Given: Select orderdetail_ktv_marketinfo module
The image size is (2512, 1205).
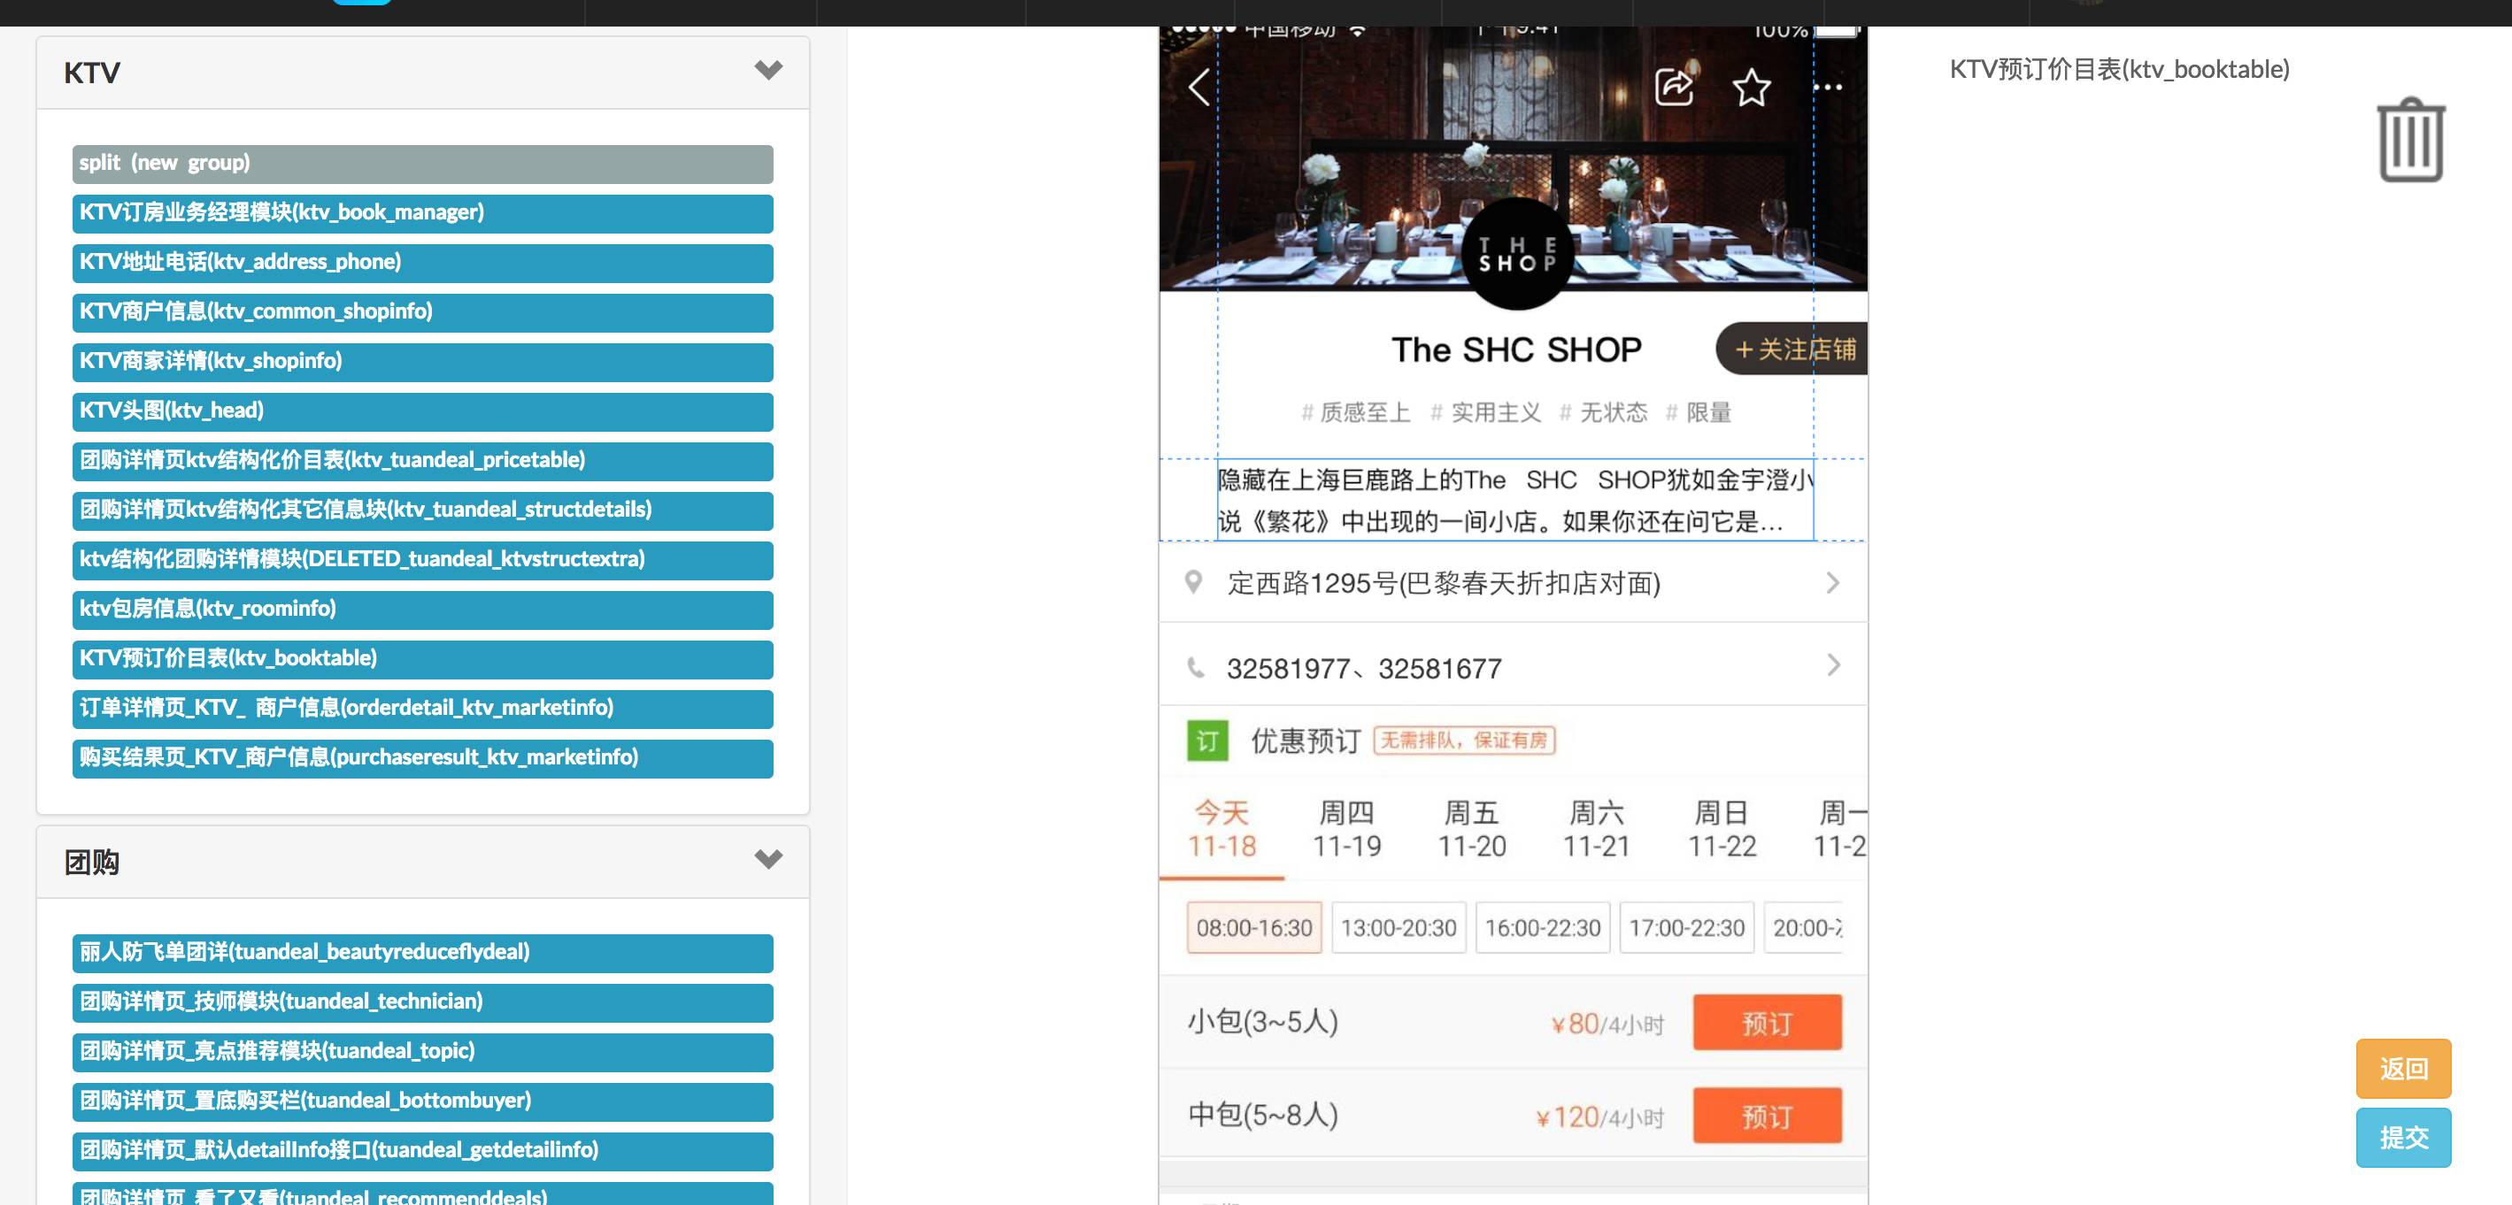Looking at the screenshot, I should 422,709.
